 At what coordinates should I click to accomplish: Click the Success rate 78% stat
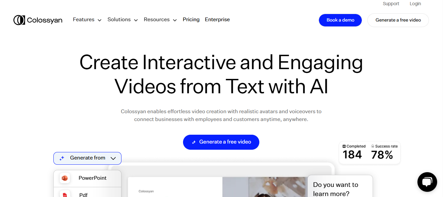tap(384, 152)
